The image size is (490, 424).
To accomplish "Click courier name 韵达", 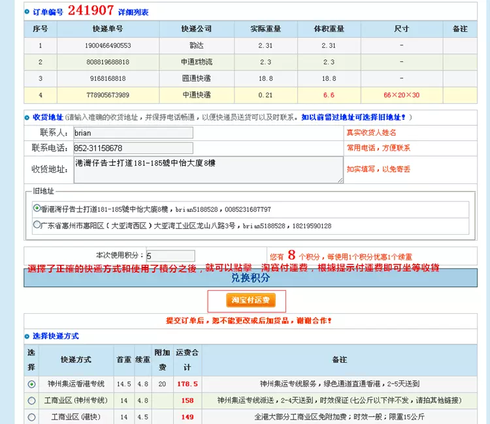I will pos(197,46).
